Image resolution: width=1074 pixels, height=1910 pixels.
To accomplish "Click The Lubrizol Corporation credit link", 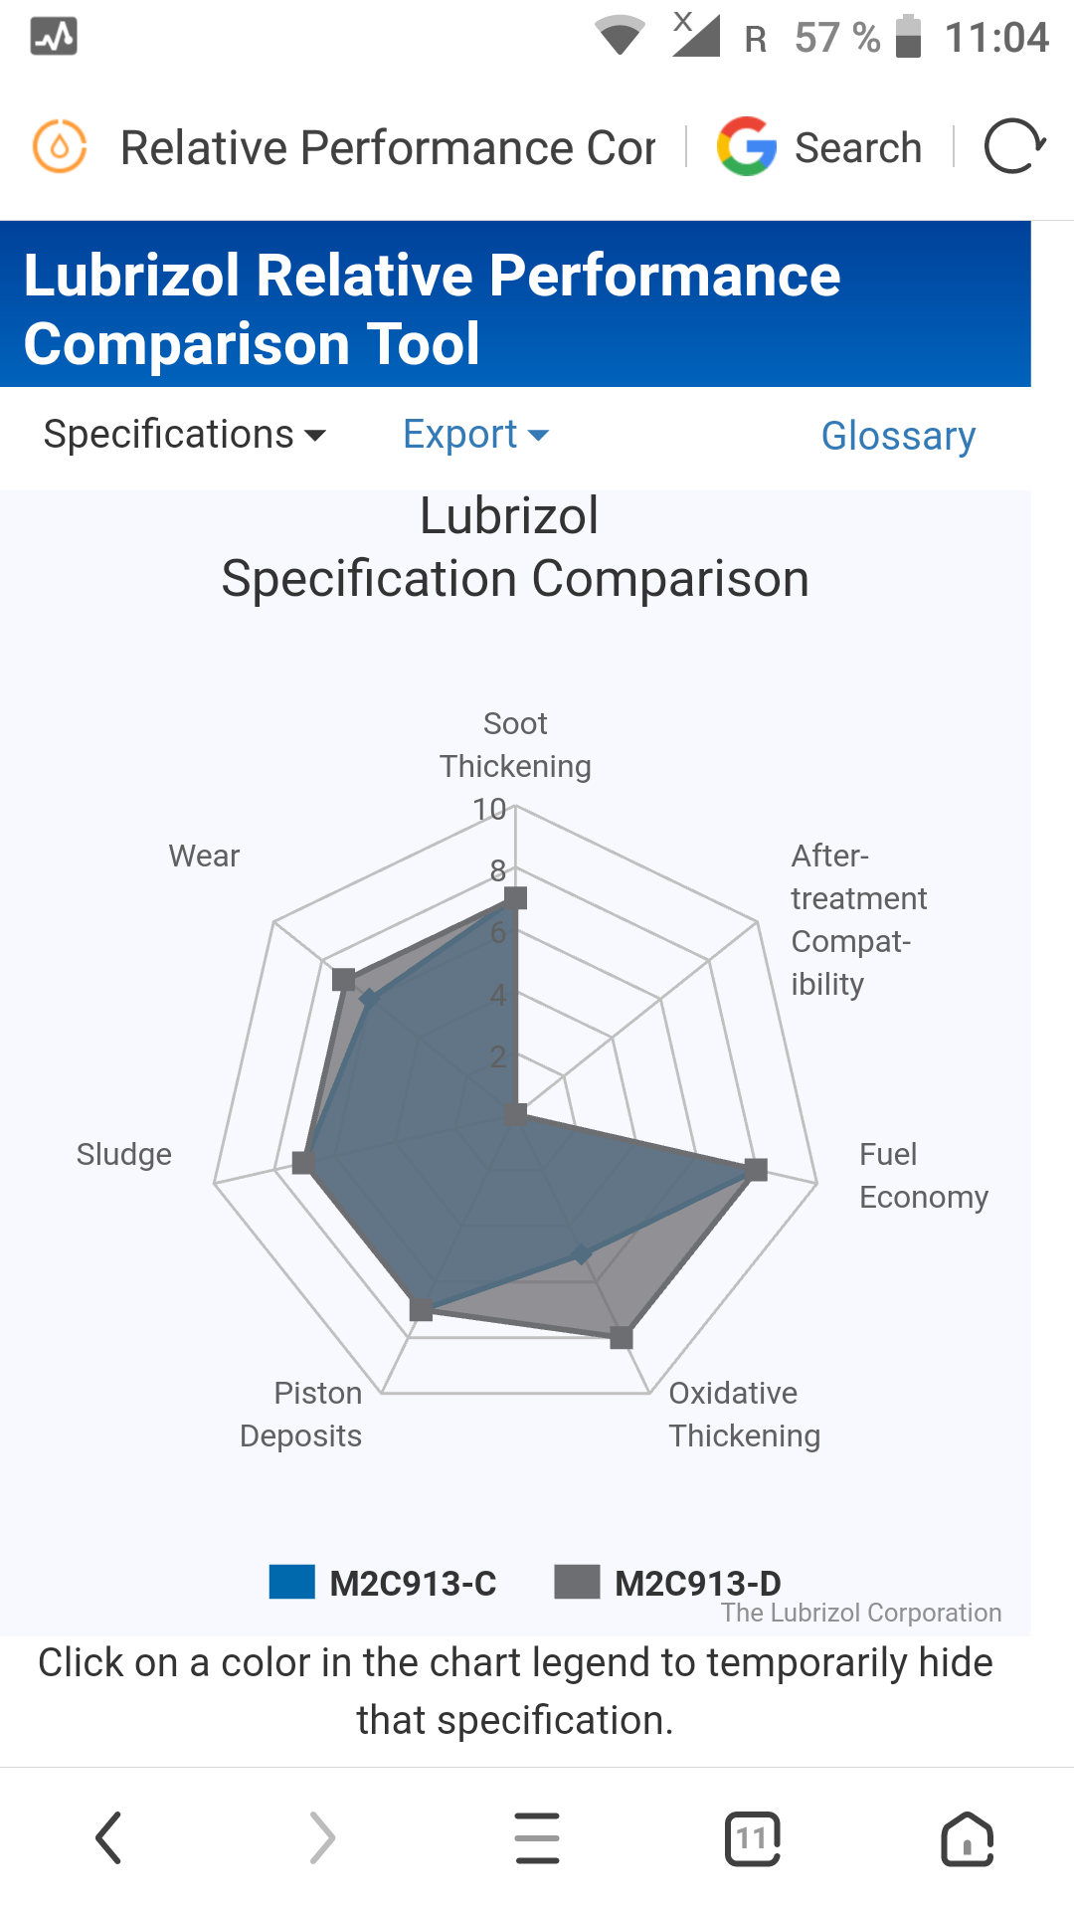I will 861,1613.
